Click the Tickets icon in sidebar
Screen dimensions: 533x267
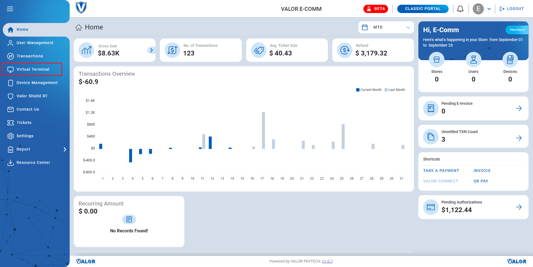coord(11,123)
